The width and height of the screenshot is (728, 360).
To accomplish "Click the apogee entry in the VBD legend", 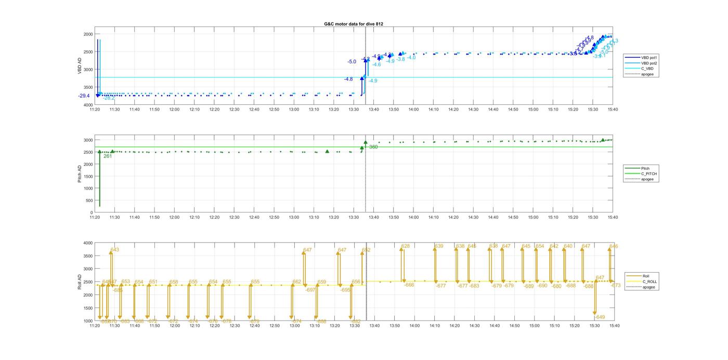I will coord(639,74).
